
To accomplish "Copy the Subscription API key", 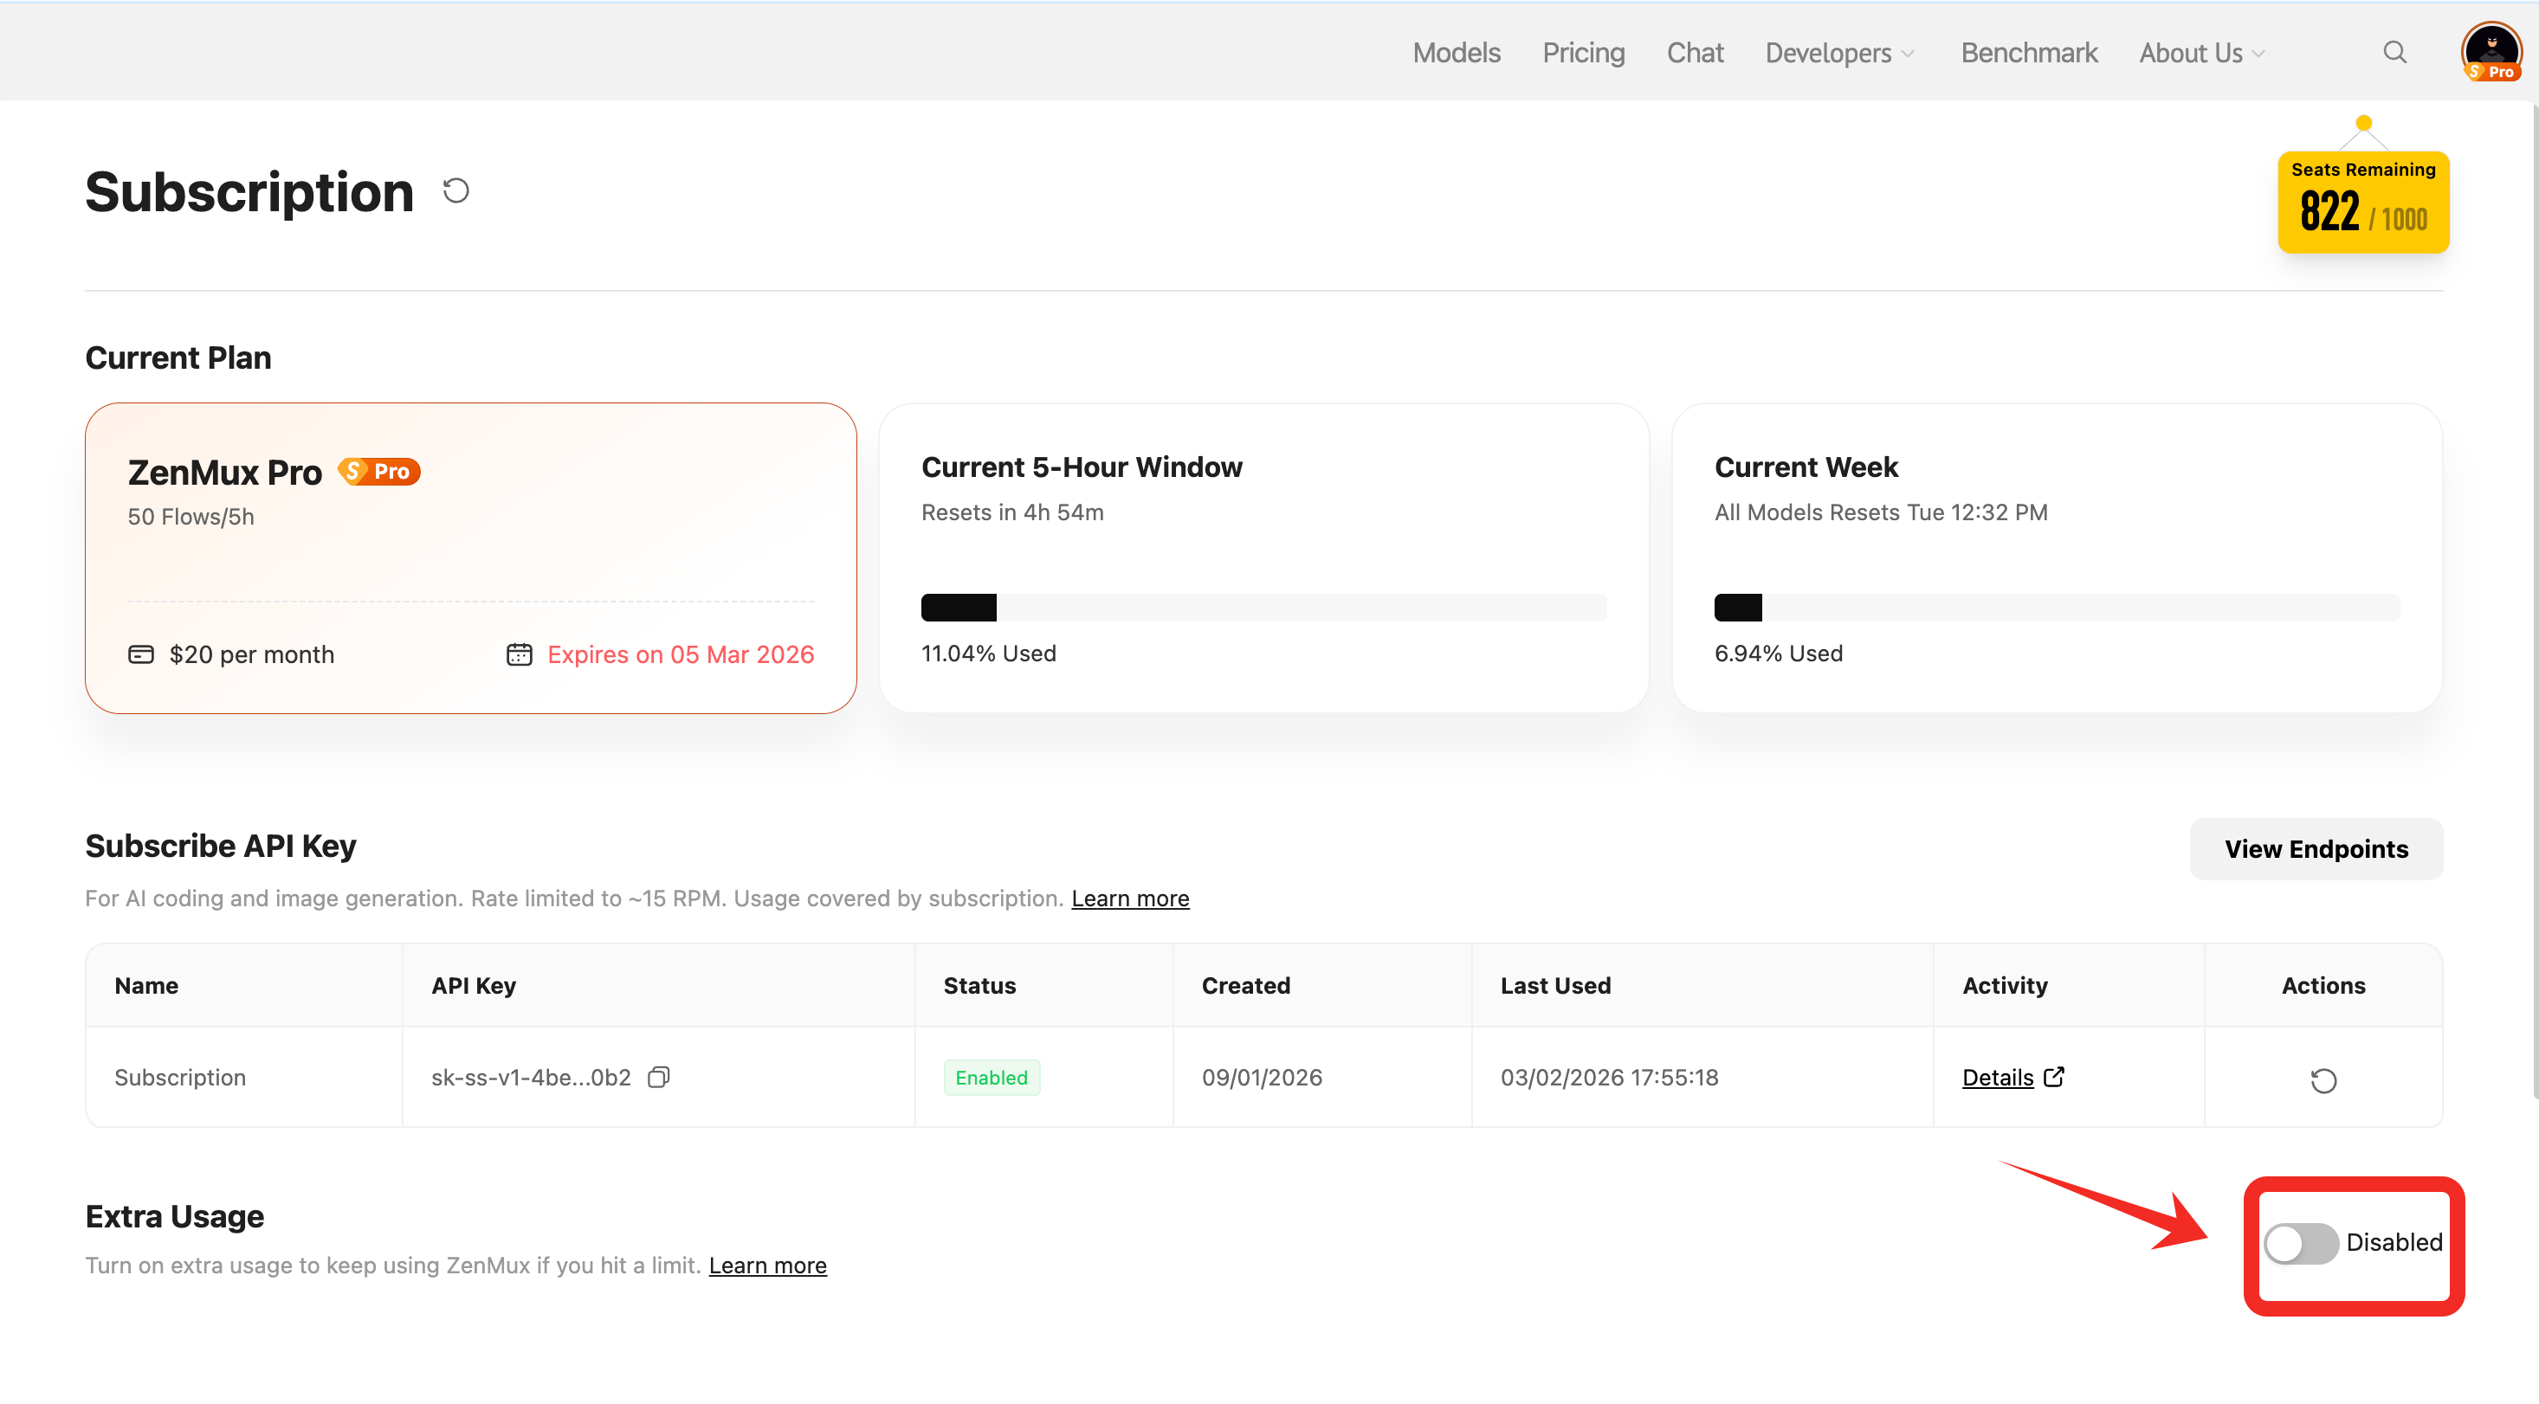I will click(x=658, y=1077).
